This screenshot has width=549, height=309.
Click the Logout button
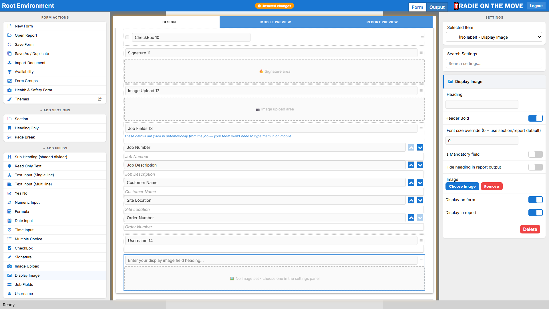point(536,6)
